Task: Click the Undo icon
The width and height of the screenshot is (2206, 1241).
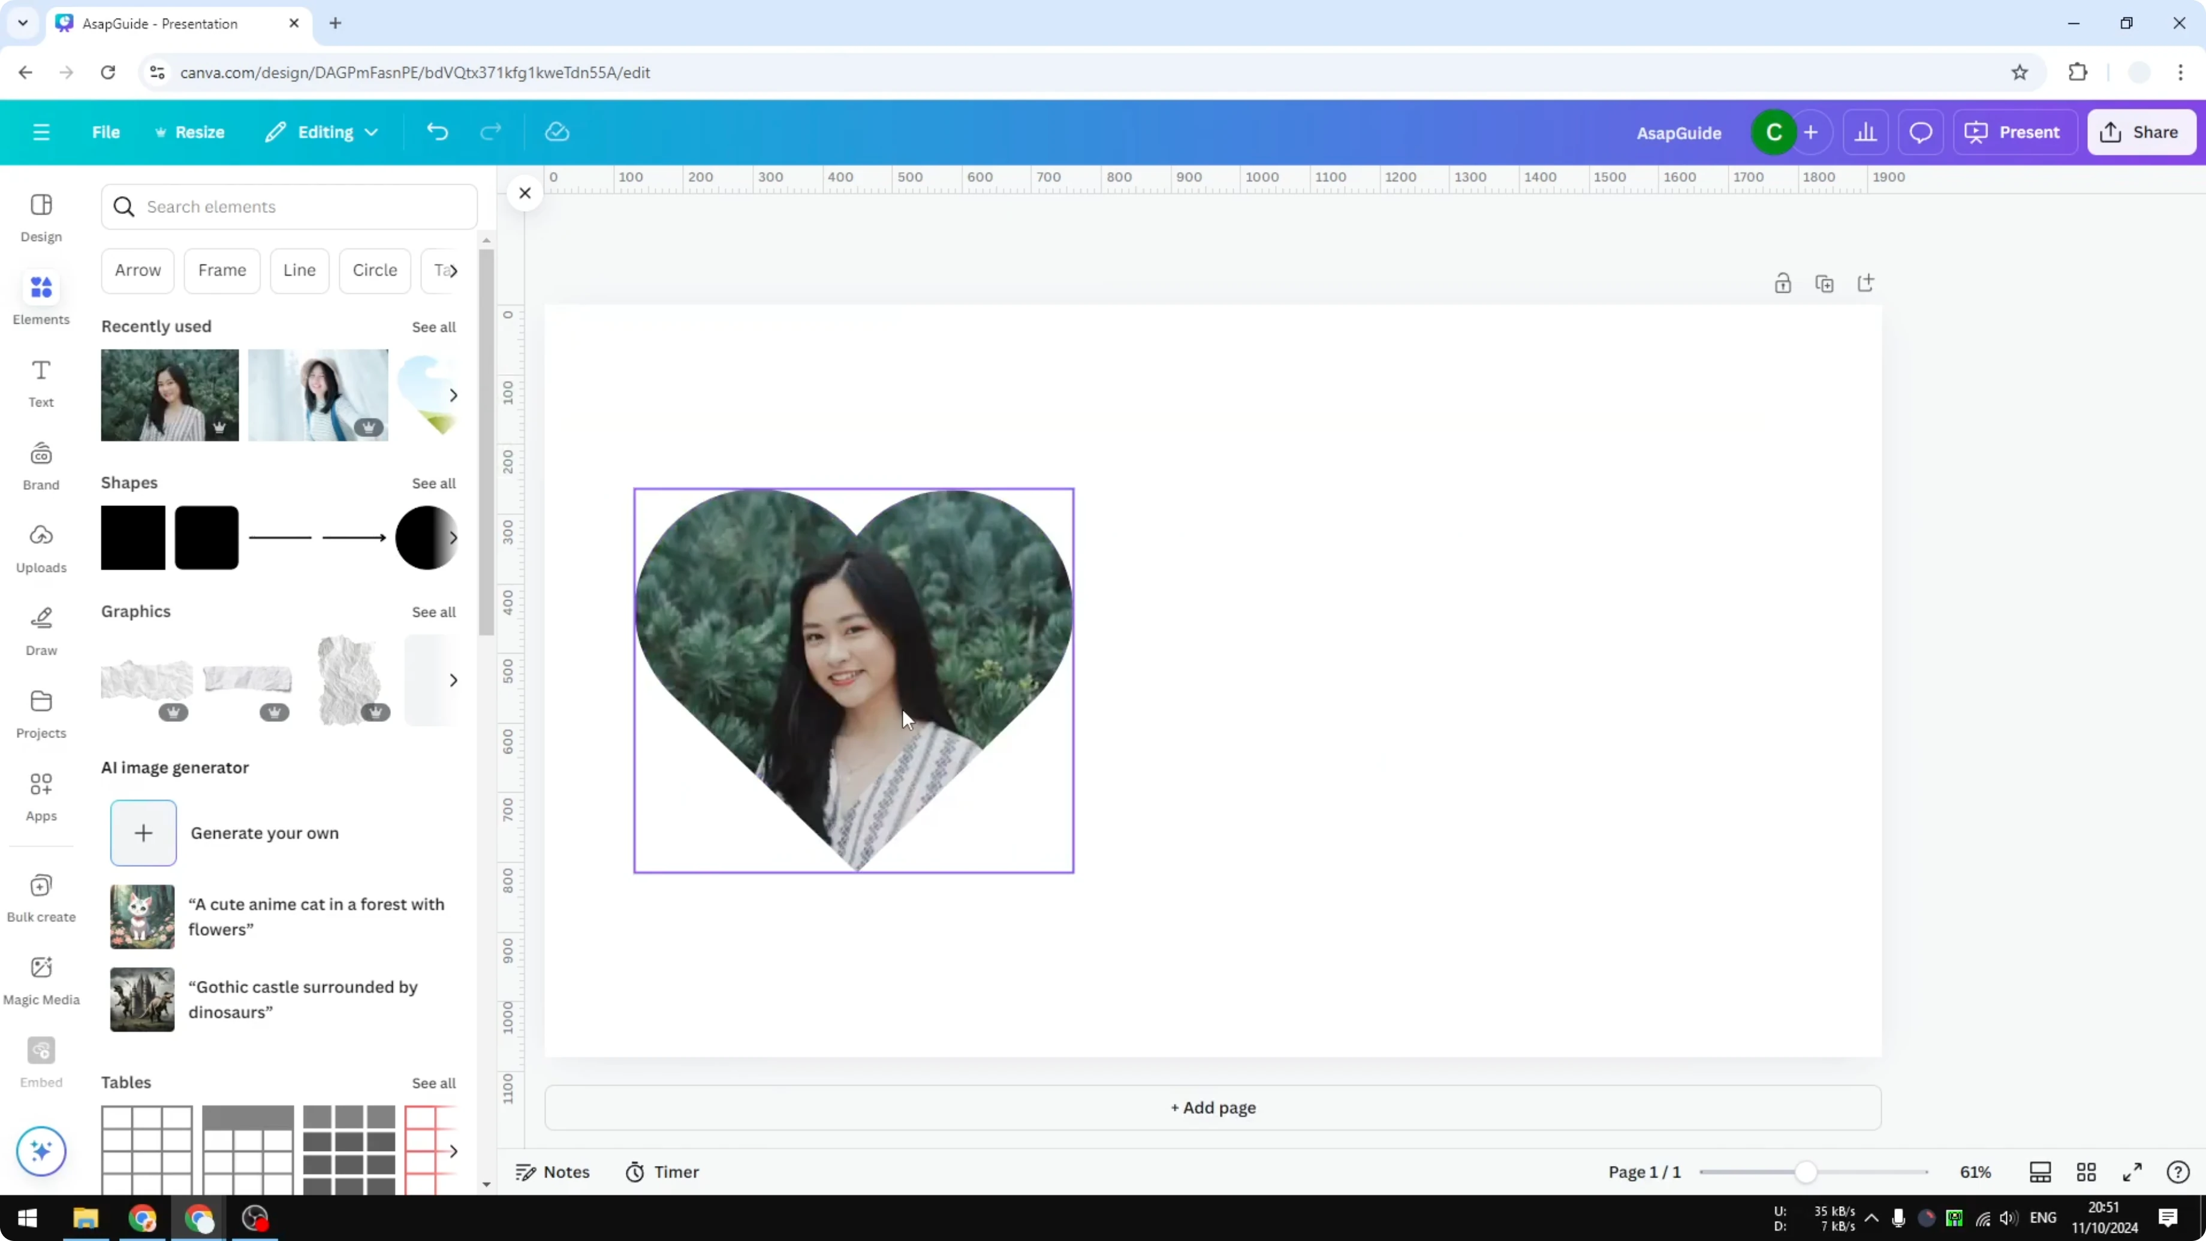Action: pyautogui.click(x=437, y=132)
